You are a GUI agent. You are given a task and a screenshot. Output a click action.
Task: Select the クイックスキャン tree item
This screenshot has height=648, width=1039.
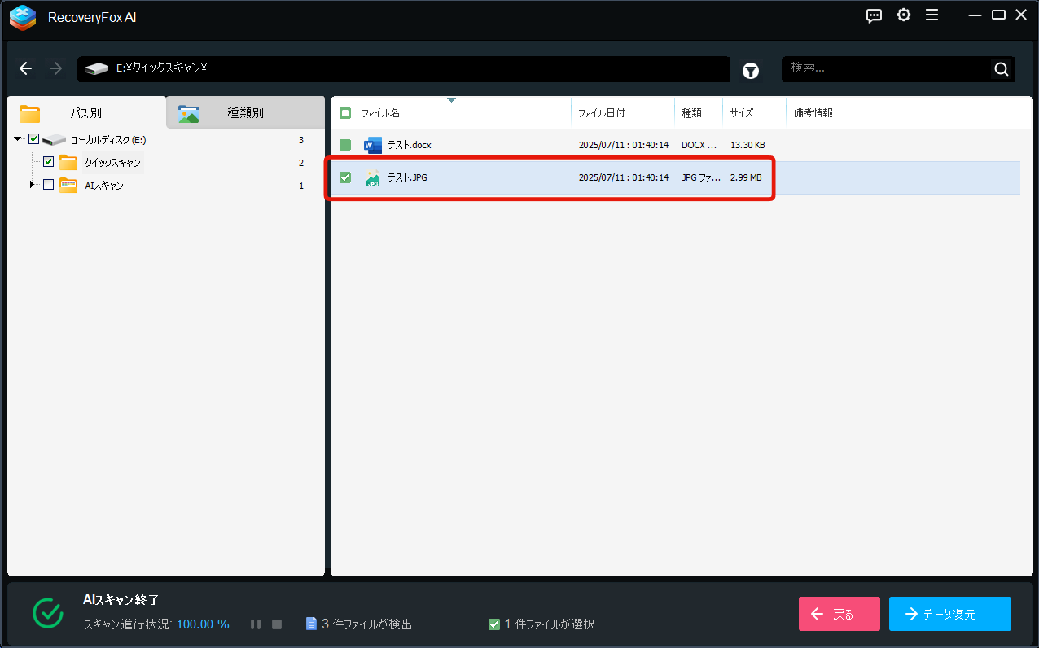[112, 163]
